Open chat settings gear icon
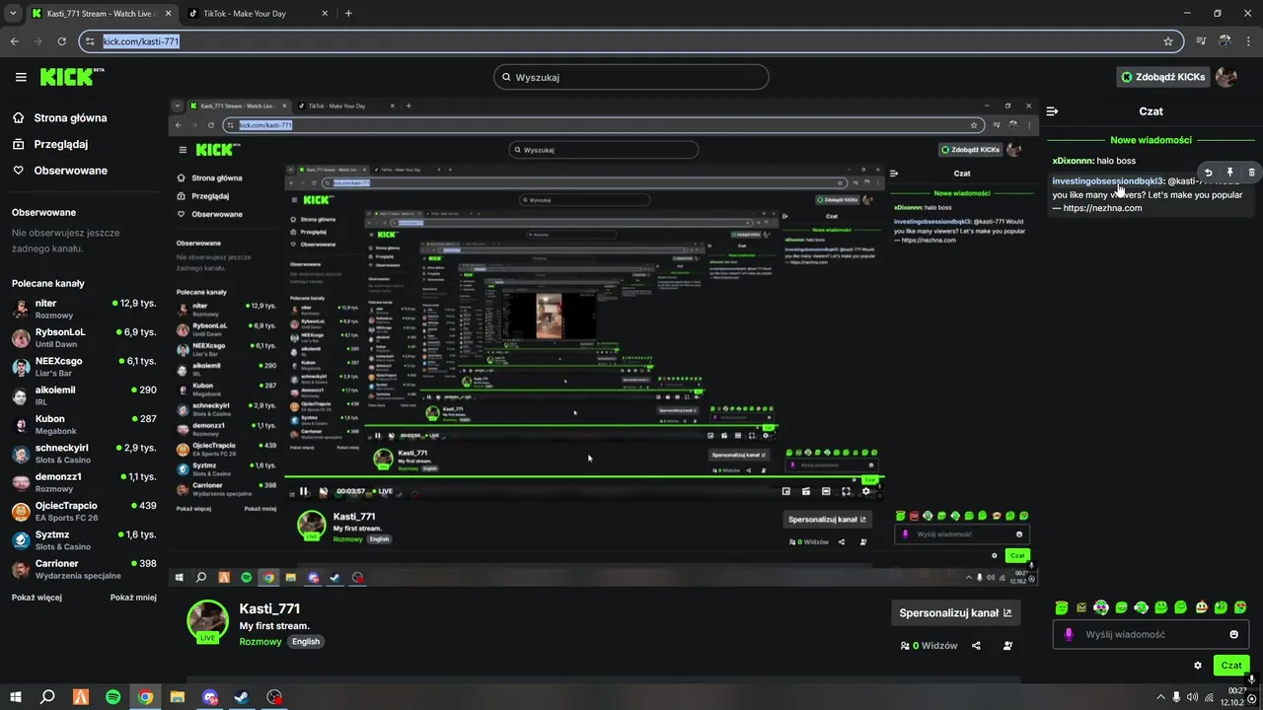Screen dimensions: 1263x710 click(1198, 666)
